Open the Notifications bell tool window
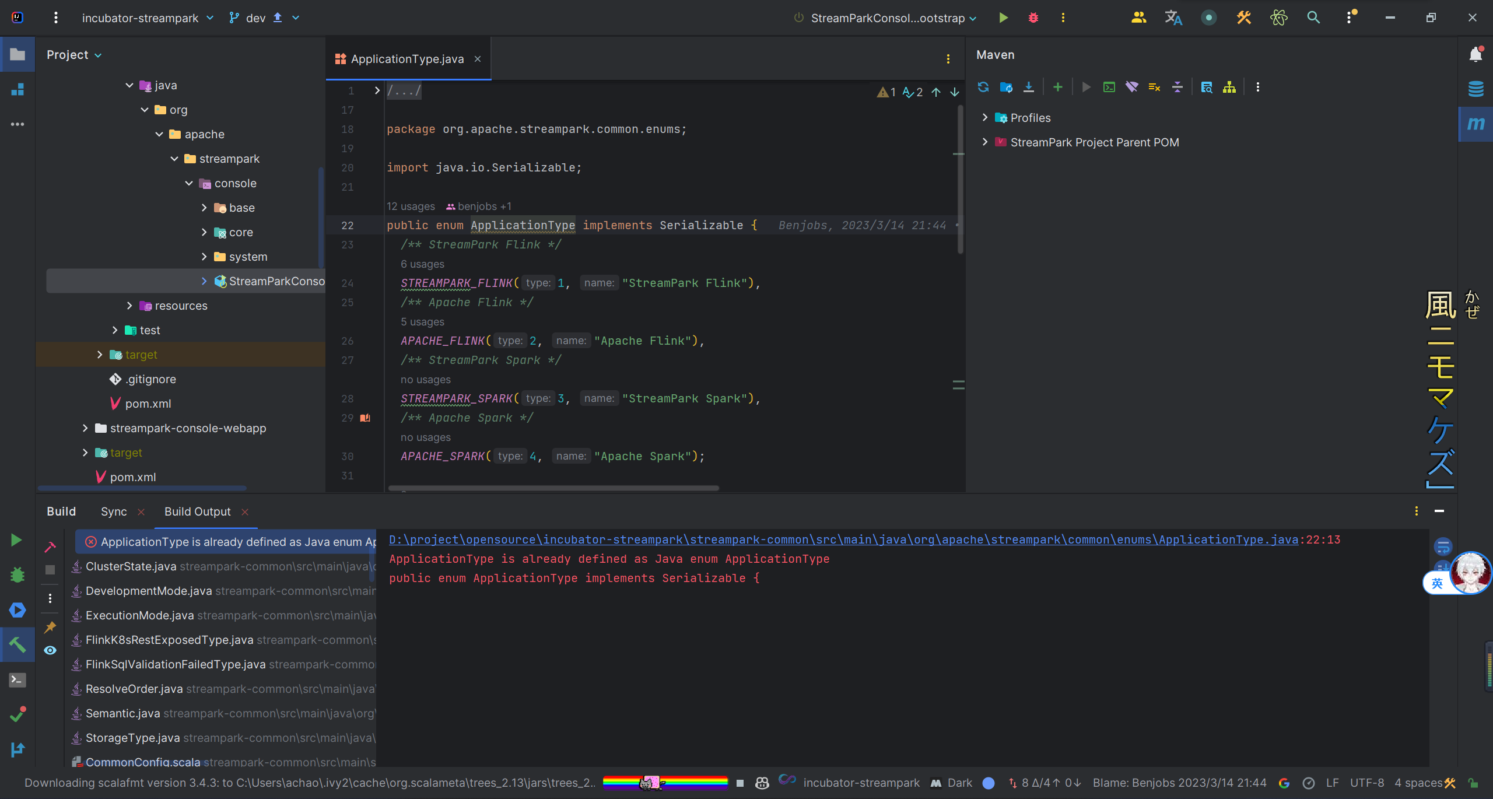Viewport: 1493px width, 799px height. point(1476,54)
